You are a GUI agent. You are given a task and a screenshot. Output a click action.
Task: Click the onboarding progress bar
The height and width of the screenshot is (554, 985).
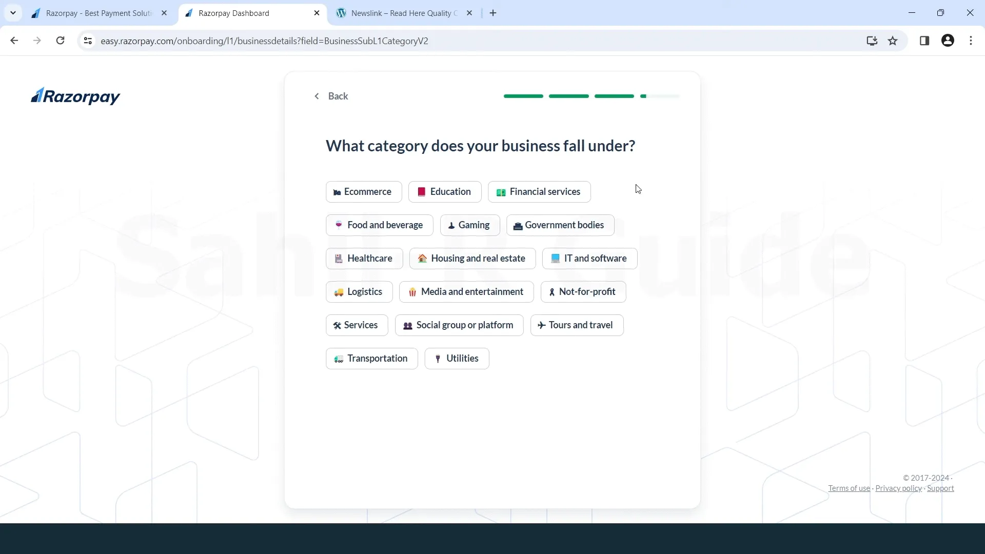pyautogui.click(x=590, y=96)
